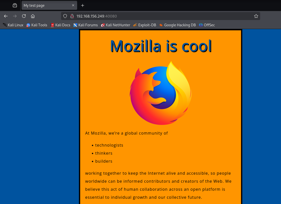The height and width of the screenshot is (204, 281).
Task: Open the Firefox View tab list icon
Action: click(15, 5)
